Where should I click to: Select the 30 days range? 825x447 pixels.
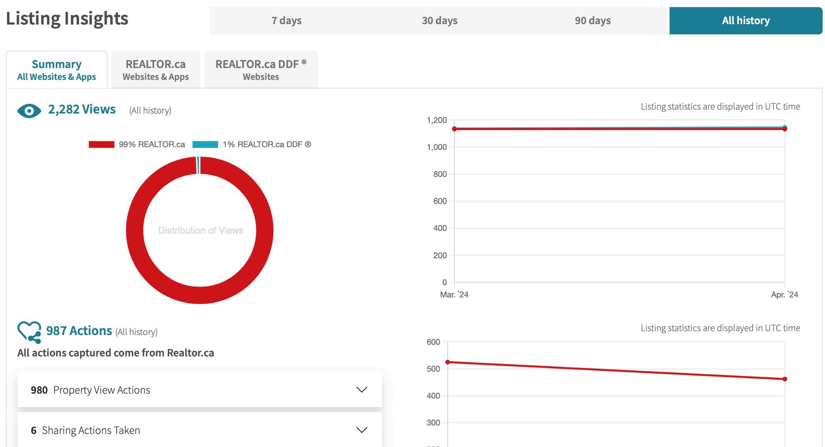pos(439,21)
